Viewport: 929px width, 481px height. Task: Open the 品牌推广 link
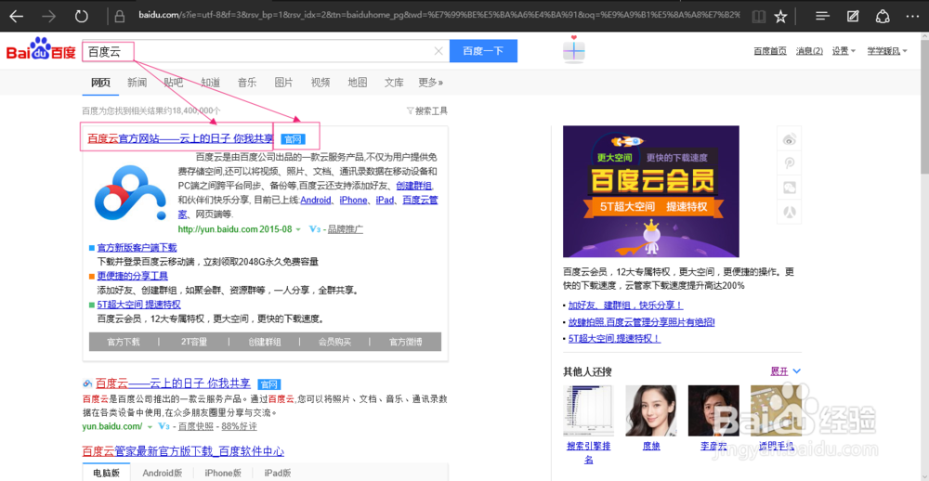pos(346,229)
